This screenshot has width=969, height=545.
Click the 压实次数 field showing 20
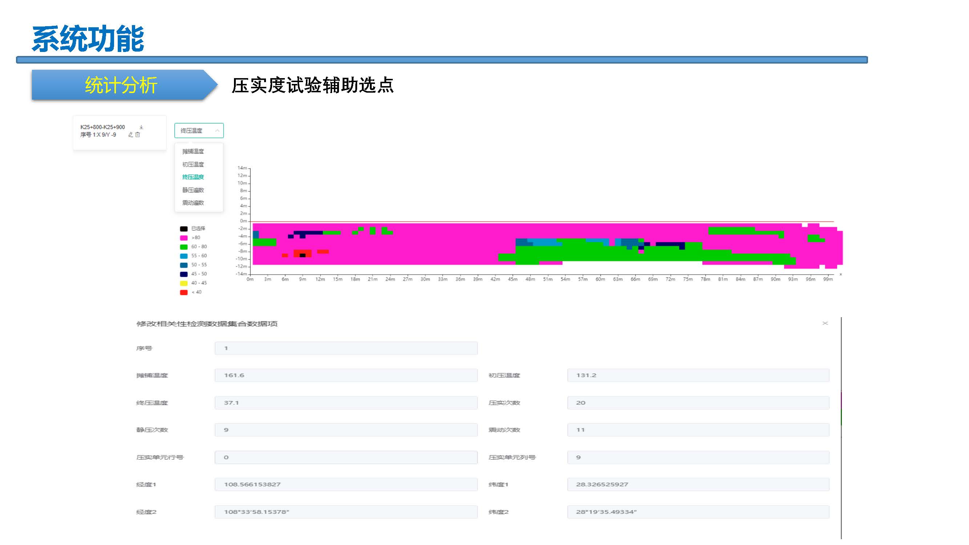click(x=698, y=403)
